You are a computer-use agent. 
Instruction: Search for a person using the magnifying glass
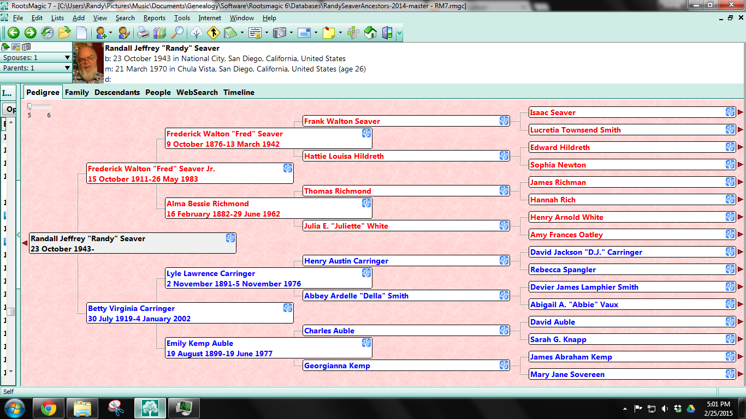(177, 33)
